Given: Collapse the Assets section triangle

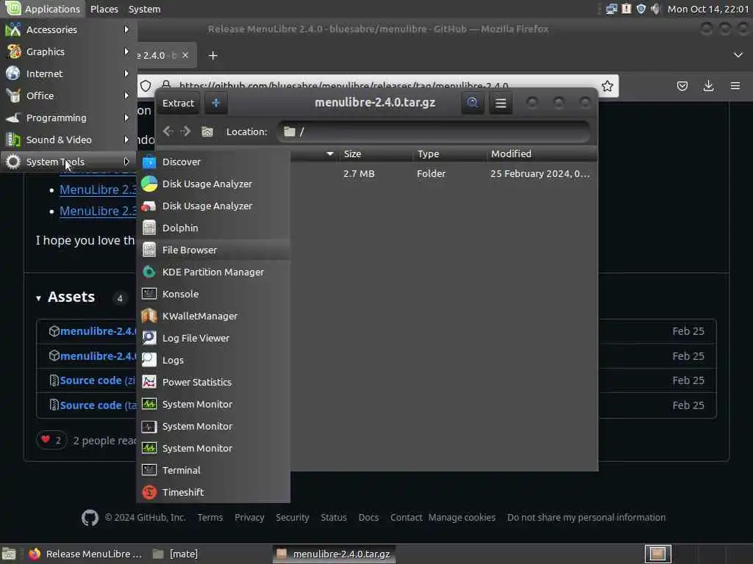Looking at the screenshot, I should [x=38, y=298].
